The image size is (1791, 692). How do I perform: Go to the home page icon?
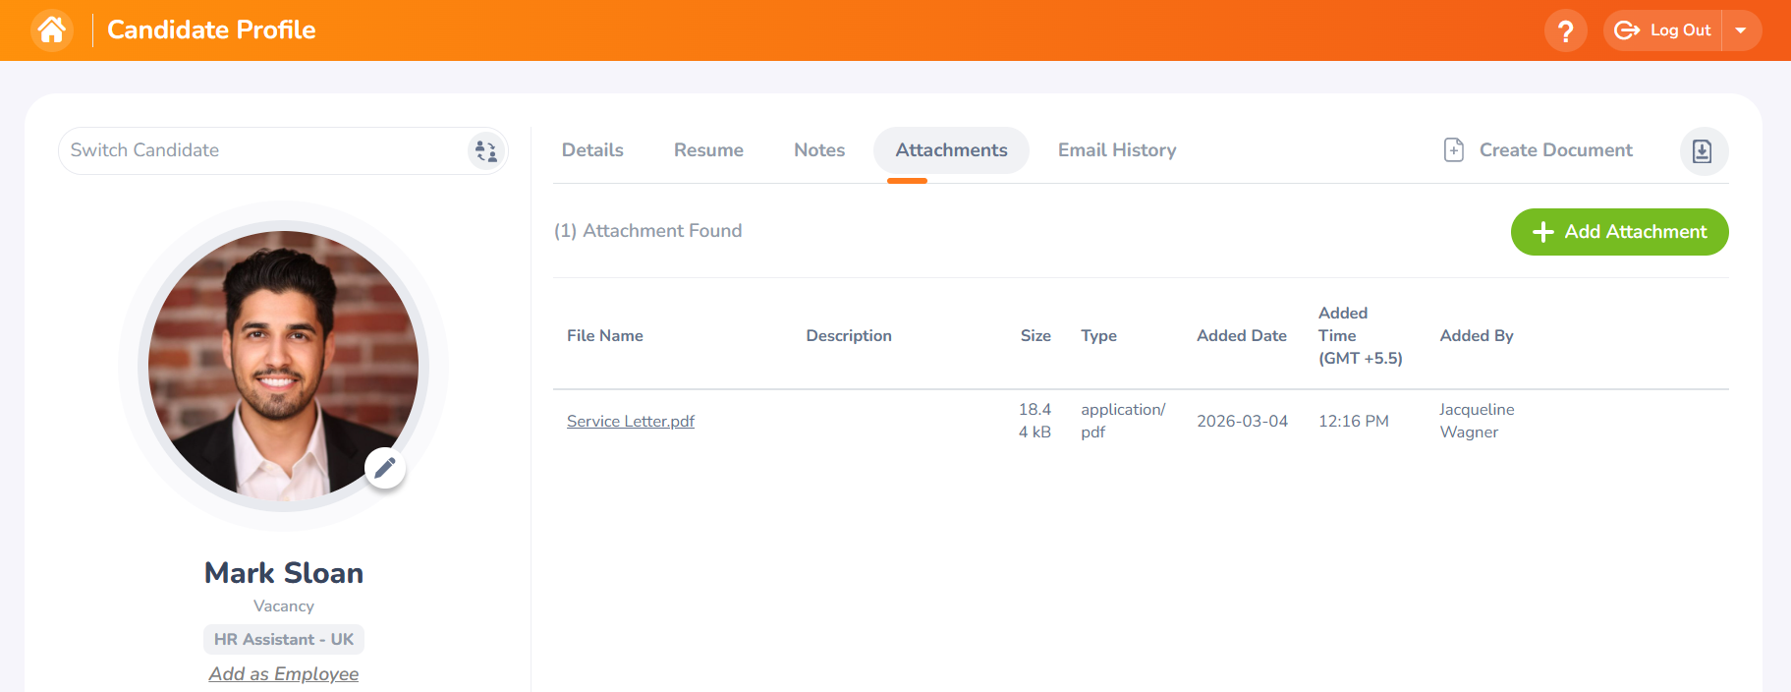(x=51, y=30)
